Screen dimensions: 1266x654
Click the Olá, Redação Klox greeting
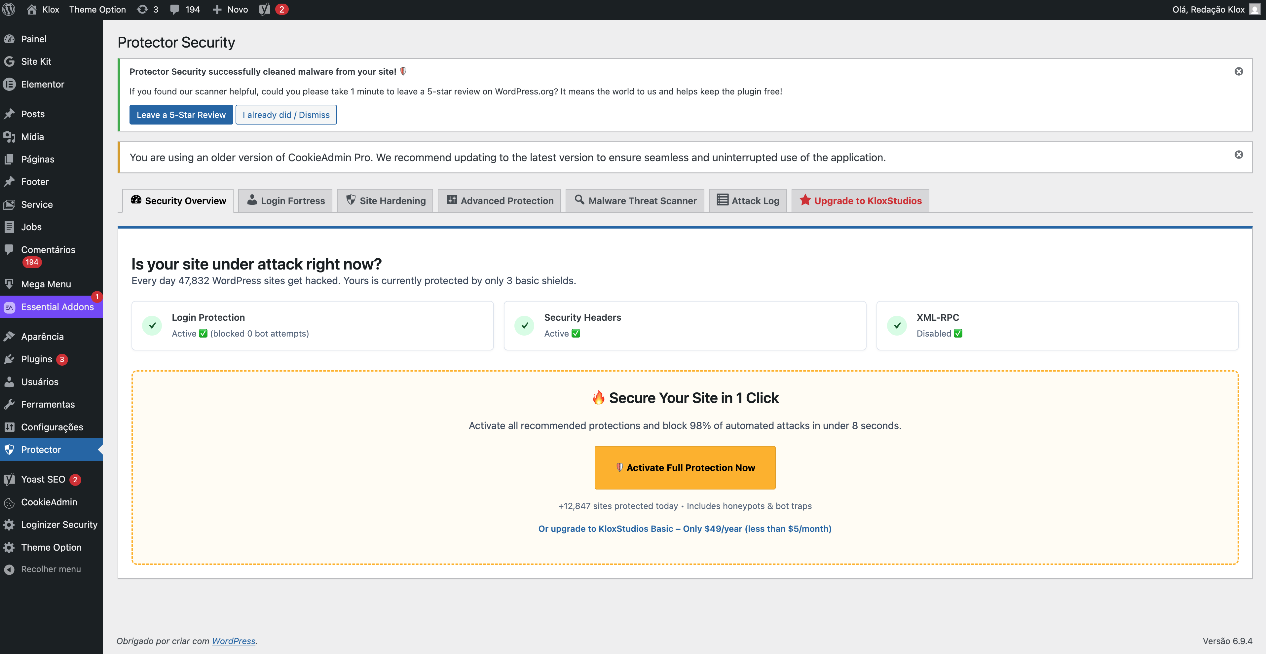click(x=1209, y=9)
